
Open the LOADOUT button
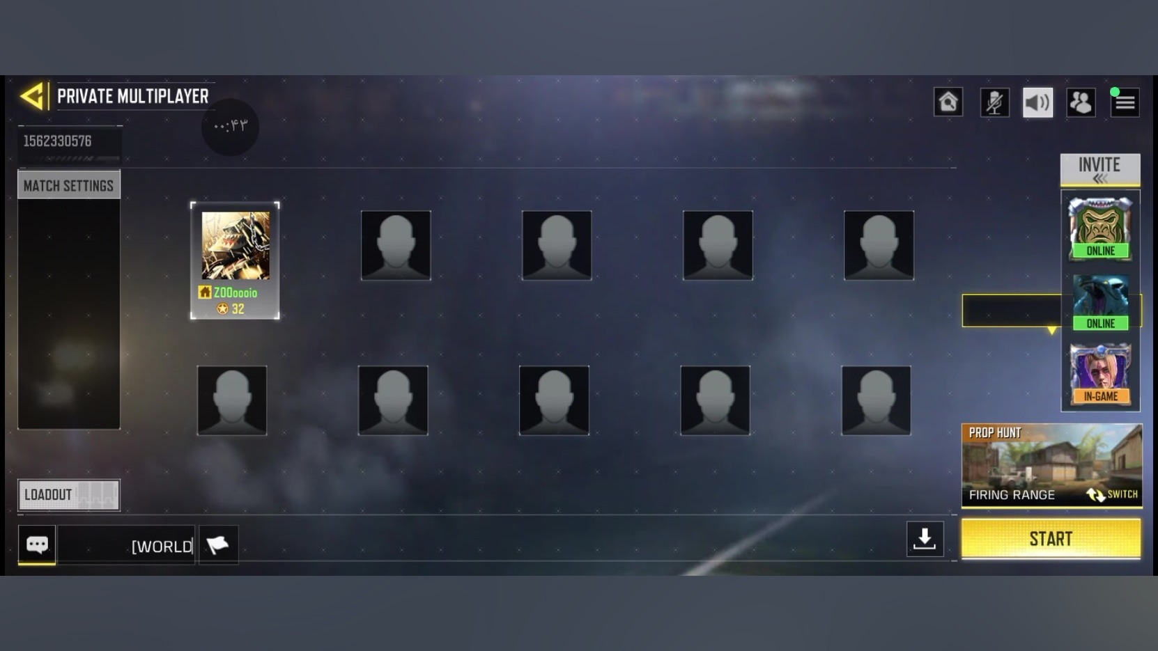(69, 495)
